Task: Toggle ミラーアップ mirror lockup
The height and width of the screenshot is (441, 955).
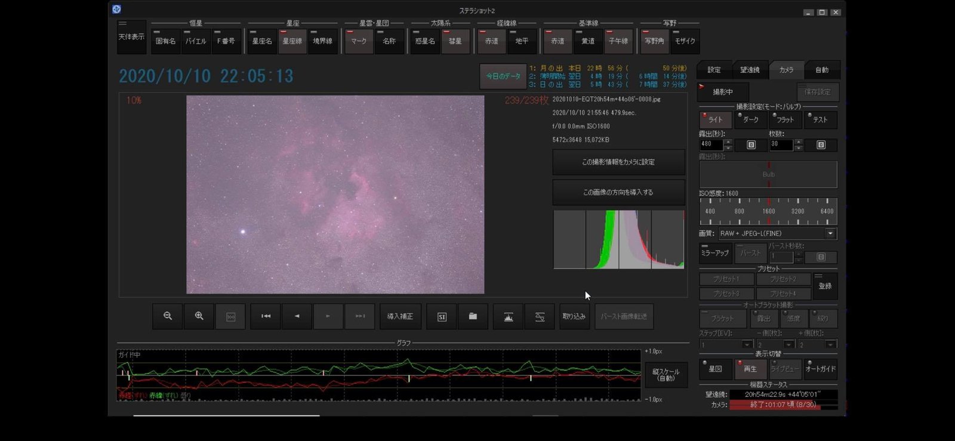Action: tap(715, 252)
